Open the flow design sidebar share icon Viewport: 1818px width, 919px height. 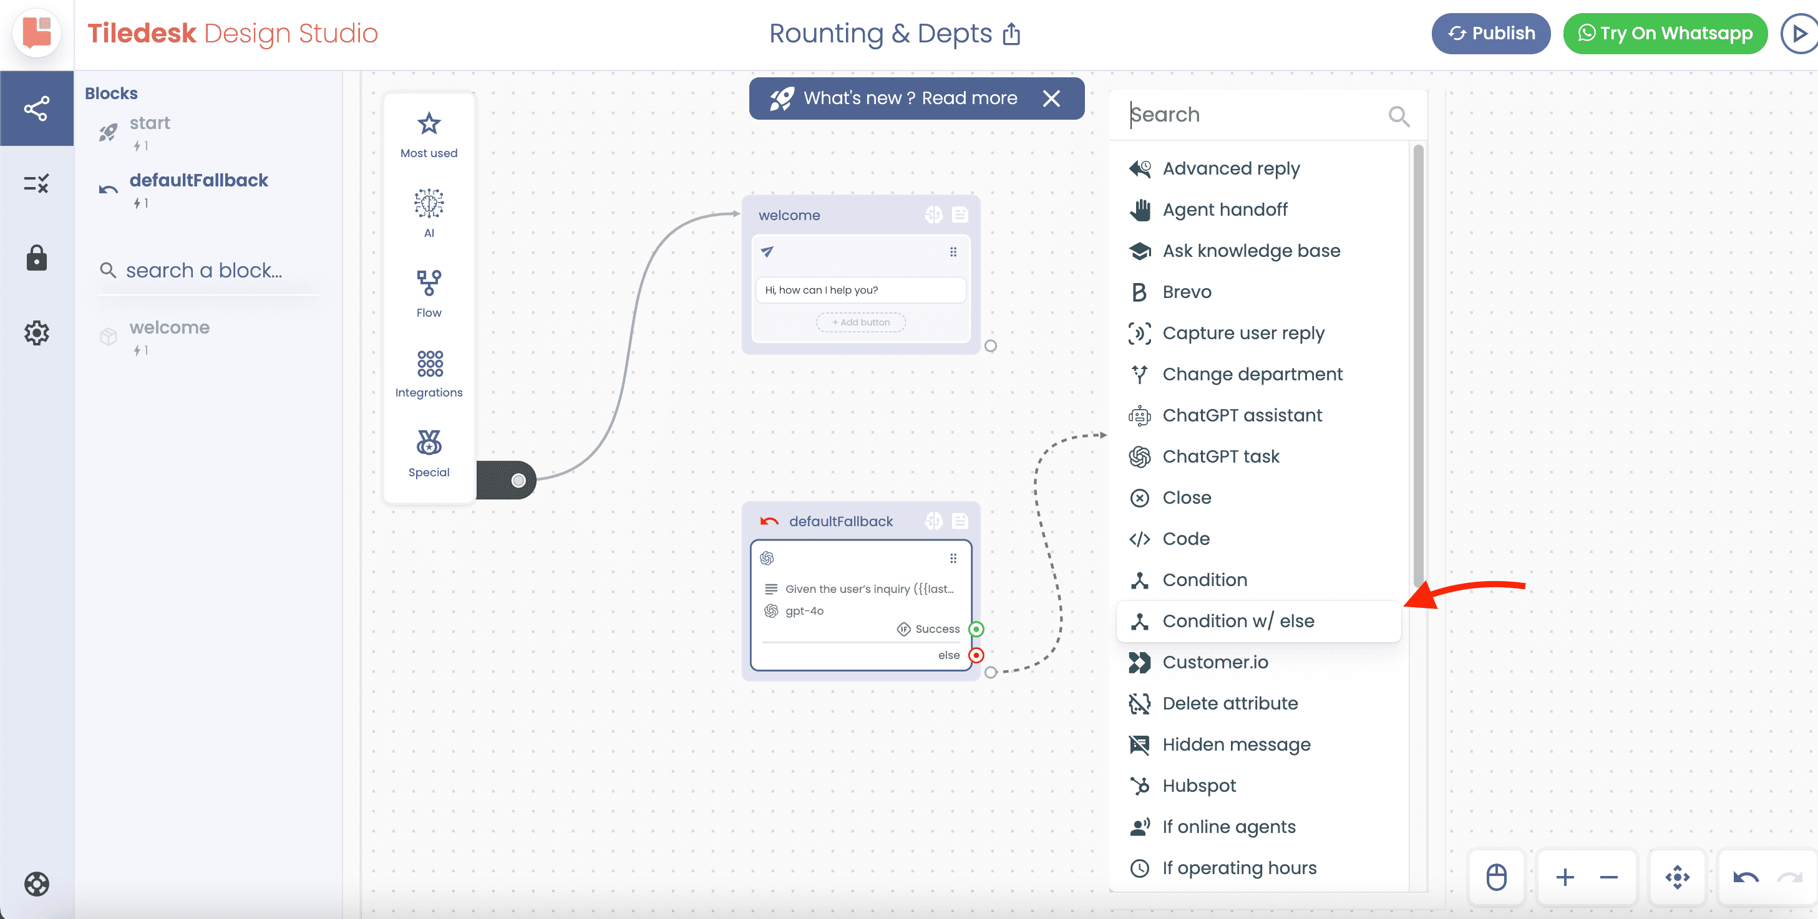(37, 108)
